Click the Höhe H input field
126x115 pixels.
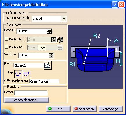[x=32, y=31]
